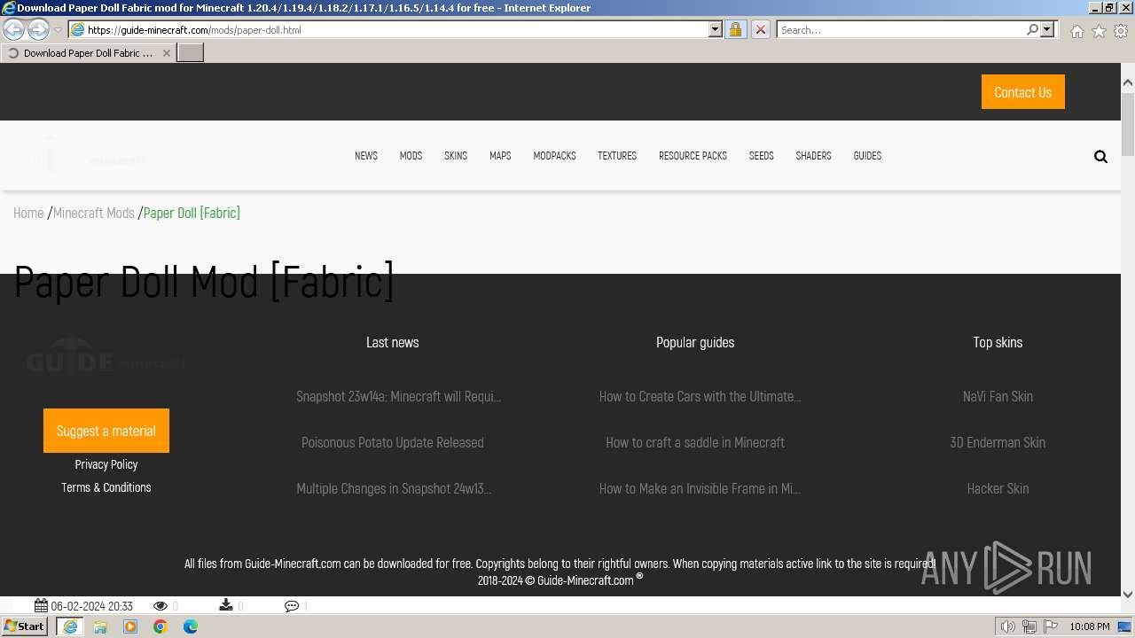Open the SEEDS menu item
This screenshot has width=1135, height=638.
[x=761, y=156]
